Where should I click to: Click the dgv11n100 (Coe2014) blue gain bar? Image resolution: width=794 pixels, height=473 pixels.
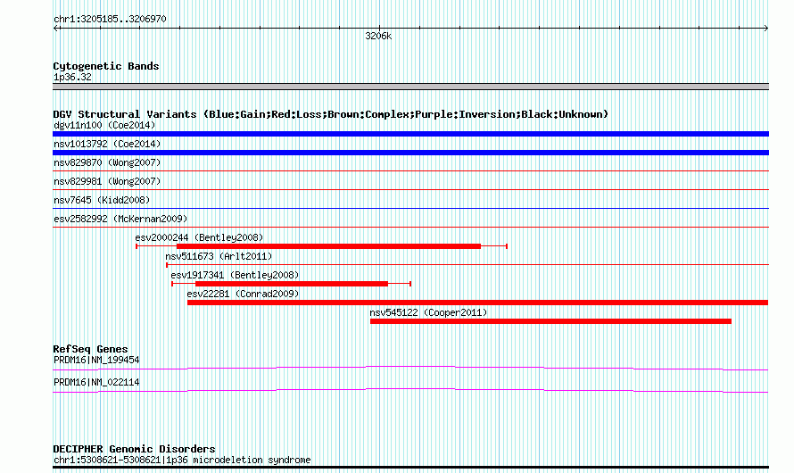coord(410,134)
